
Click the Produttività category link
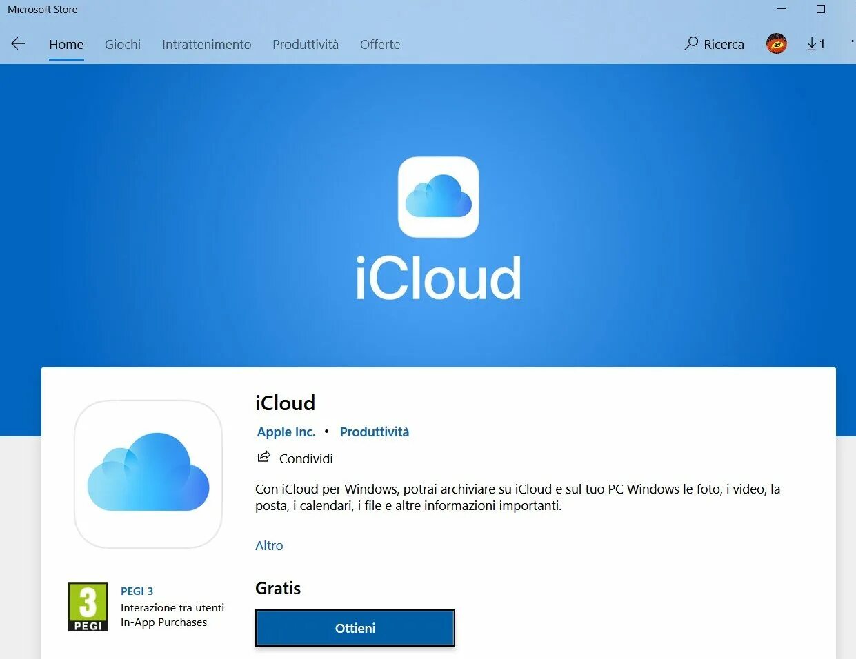[375, 432]
